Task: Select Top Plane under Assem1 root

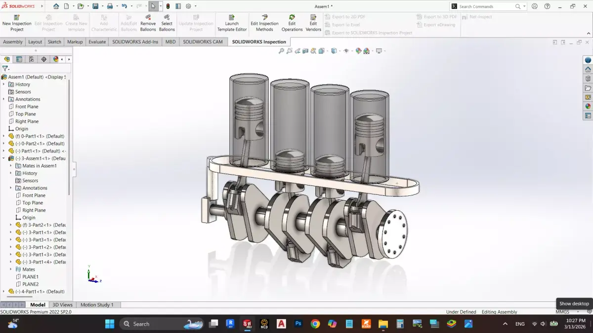Action: (x=25, y=114)
